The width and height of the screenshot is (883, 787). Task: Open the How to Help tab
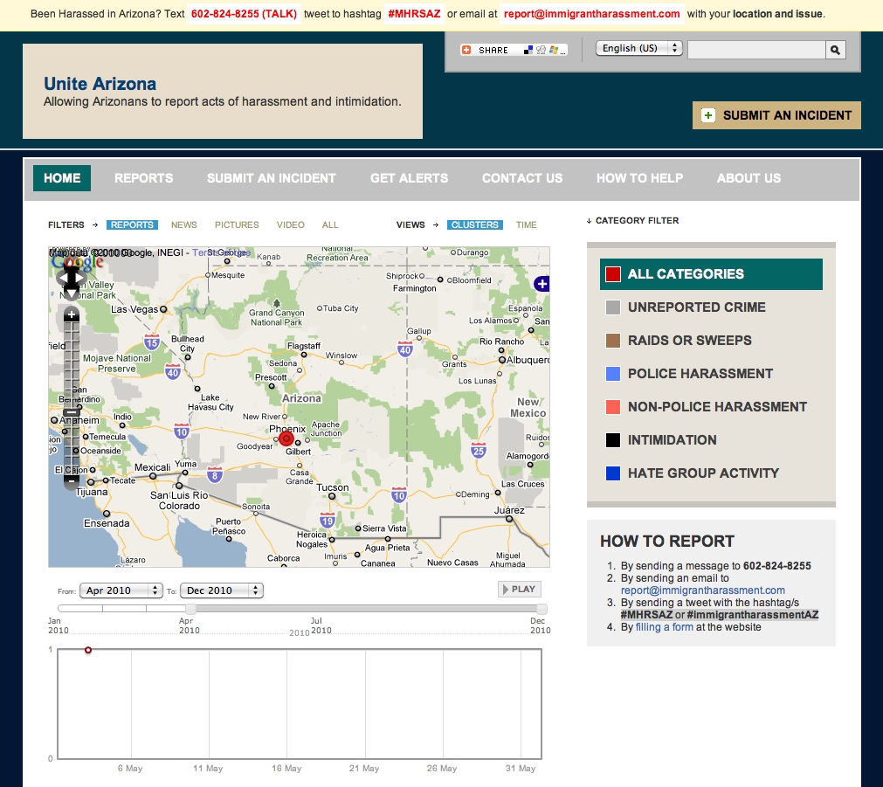[x=639, y=178]
